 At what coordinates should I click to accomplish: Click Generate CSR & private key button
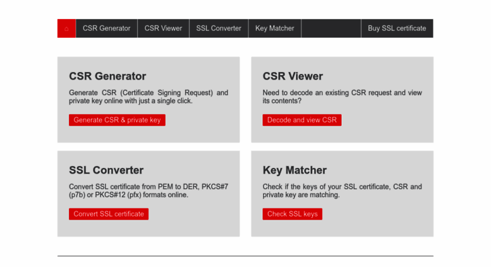tap(117, 120)
